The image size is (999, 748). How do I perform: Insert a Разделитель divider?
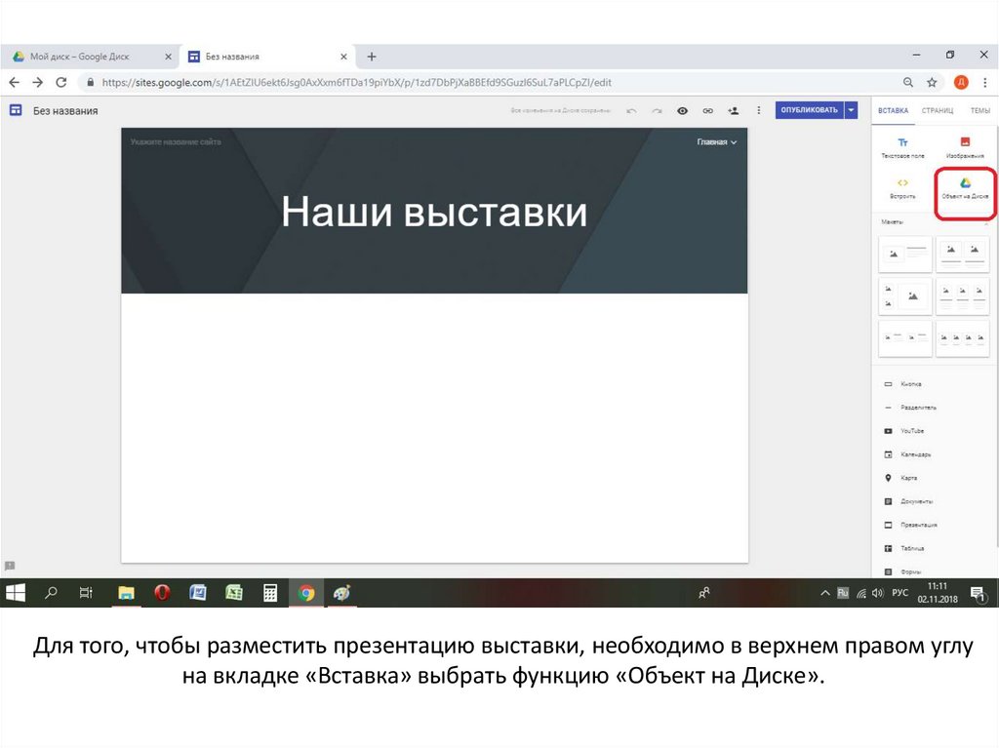coord(910,407)
